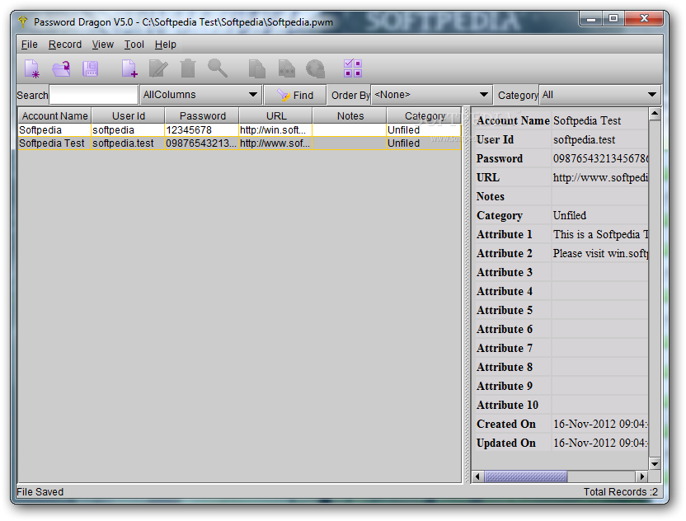The height and width of the screenshot is (521, 686).
Task: Maximize the Password Dragon window
Action: click(x=613, y=19)
